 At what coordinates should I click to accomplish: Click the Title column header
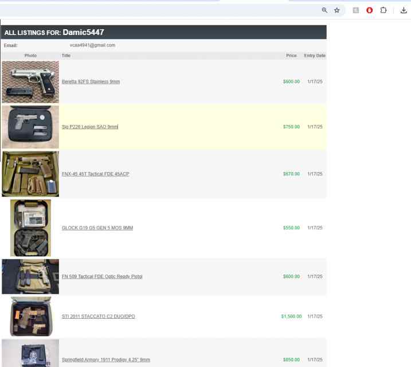66,56
